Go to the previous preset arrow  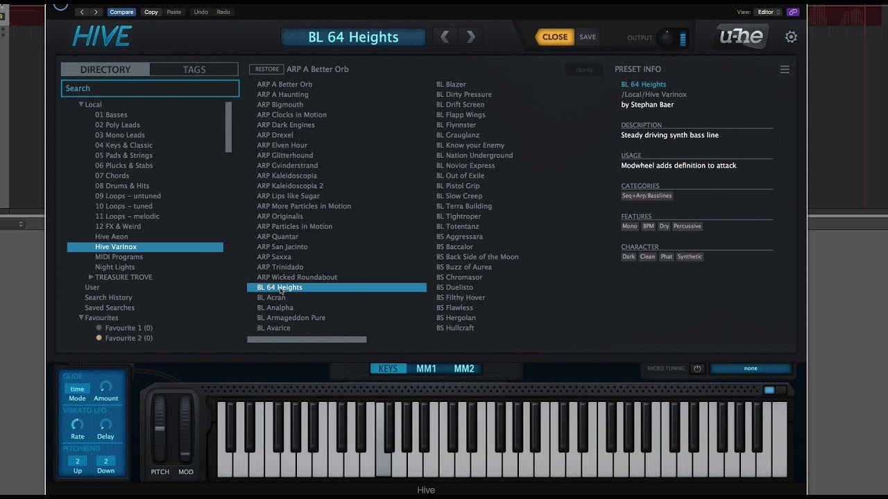click(445, 37)
